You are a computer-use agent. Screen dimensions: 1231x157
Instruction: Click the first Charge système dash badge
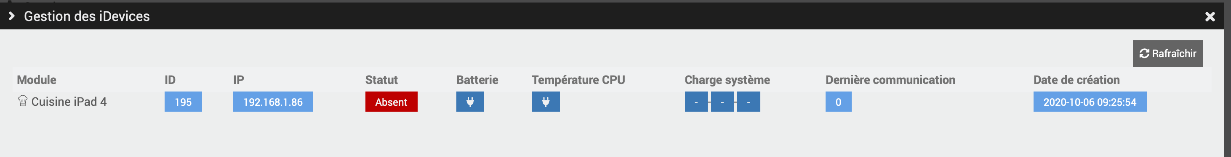click(x=696, y=102)
